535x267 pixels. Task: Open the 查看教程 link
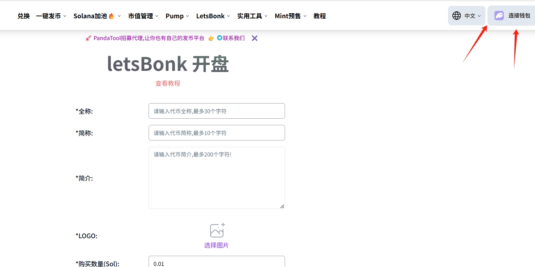(x=168, y=83)
